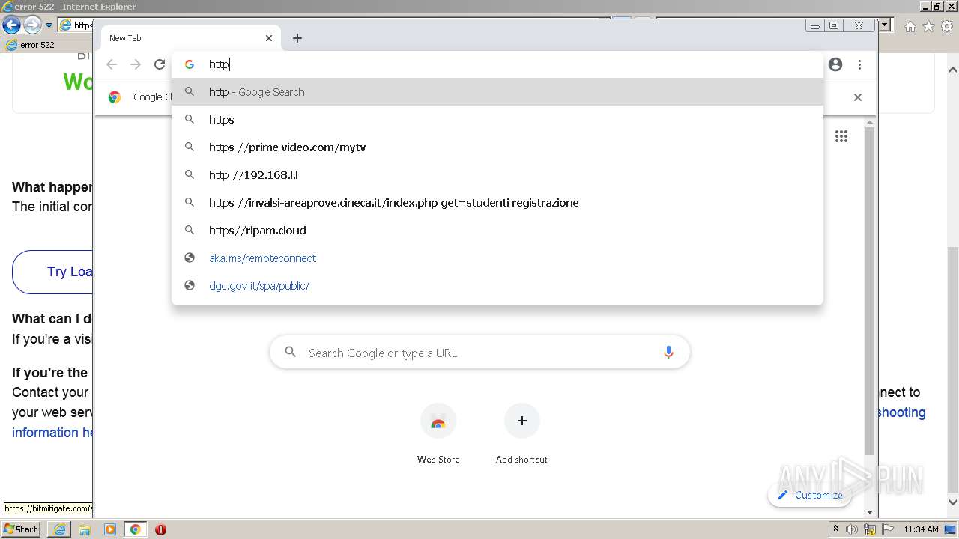Open Internet Explorer recent pages dropdown arrow
Image resolution: width=959 pixels, height=539 pixels.
[49, 25]
